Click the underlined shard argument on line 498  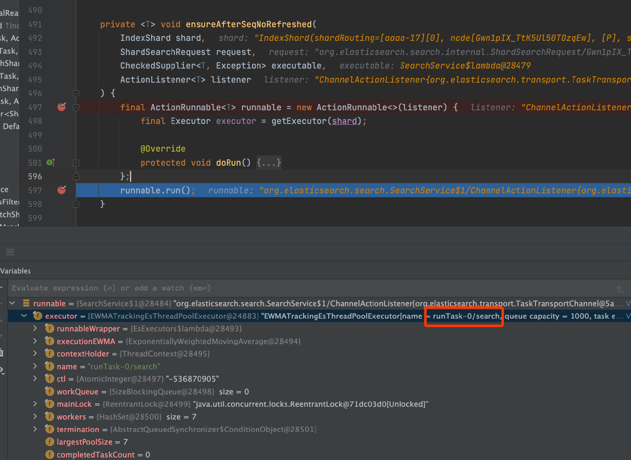[344, 121]
